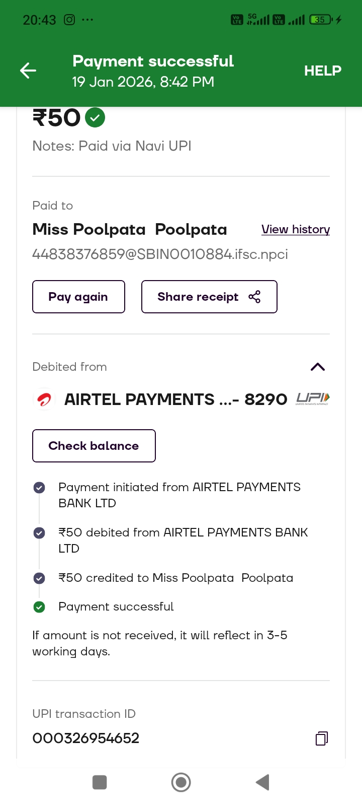The image size is (362, 806).
Task: Tap the ₹50 debited step checkmark
Action: [39, 533]
